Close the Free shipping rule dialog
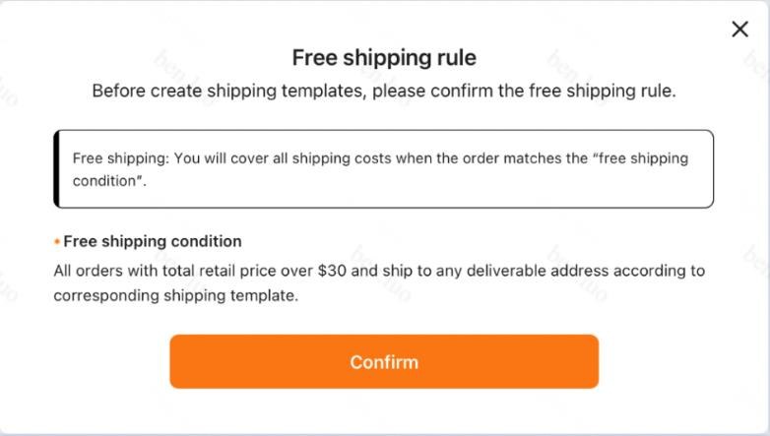Viewport: 770px width, 436px height. (x=740, y=30)
